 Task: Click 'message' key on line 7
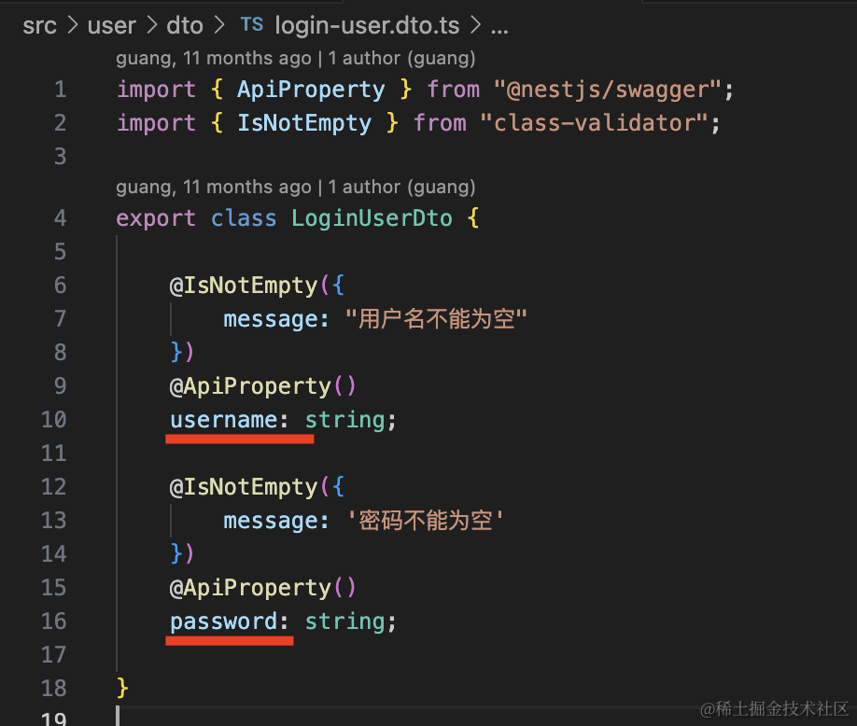(x=271, y=319)
